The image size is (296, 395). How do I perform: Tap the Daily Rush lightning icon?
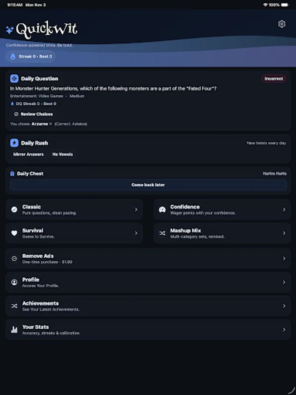coord(14,143)
